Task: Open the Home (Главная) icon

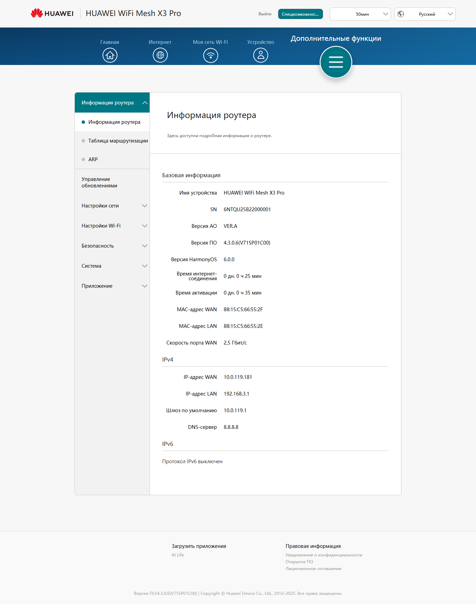Action: pos(110,55)
